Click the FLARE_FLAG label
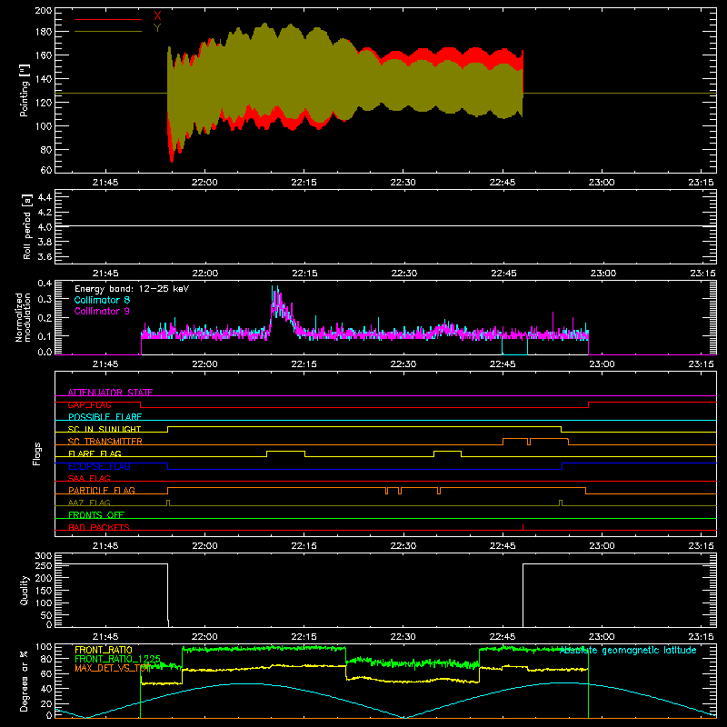 pos(95,453)
